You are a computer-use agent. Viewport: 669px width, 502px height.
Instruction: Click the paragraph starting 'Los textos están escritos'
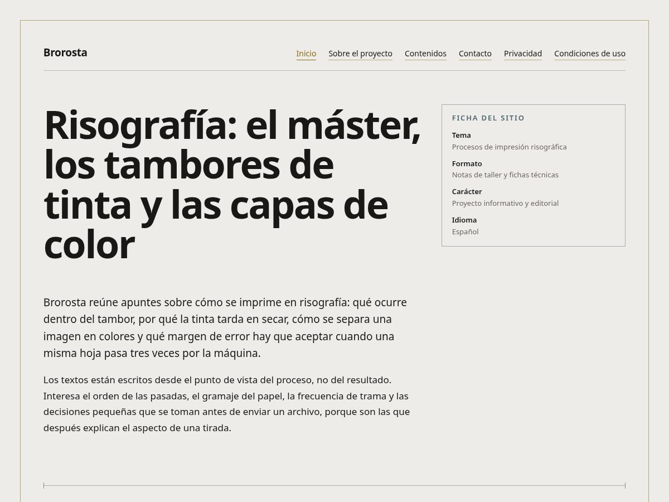[x=226, y=404]
